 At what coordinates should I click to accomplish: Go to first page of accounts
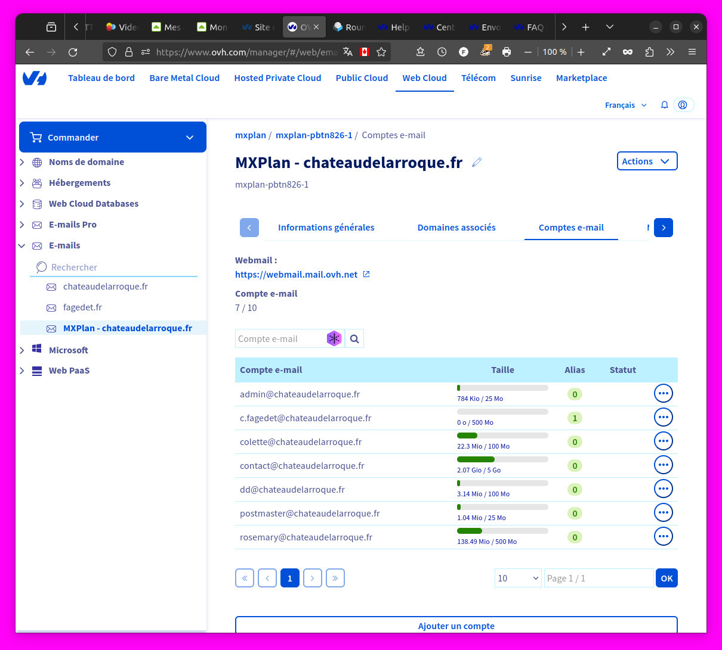pyautogui.click(x=245, y=578)
